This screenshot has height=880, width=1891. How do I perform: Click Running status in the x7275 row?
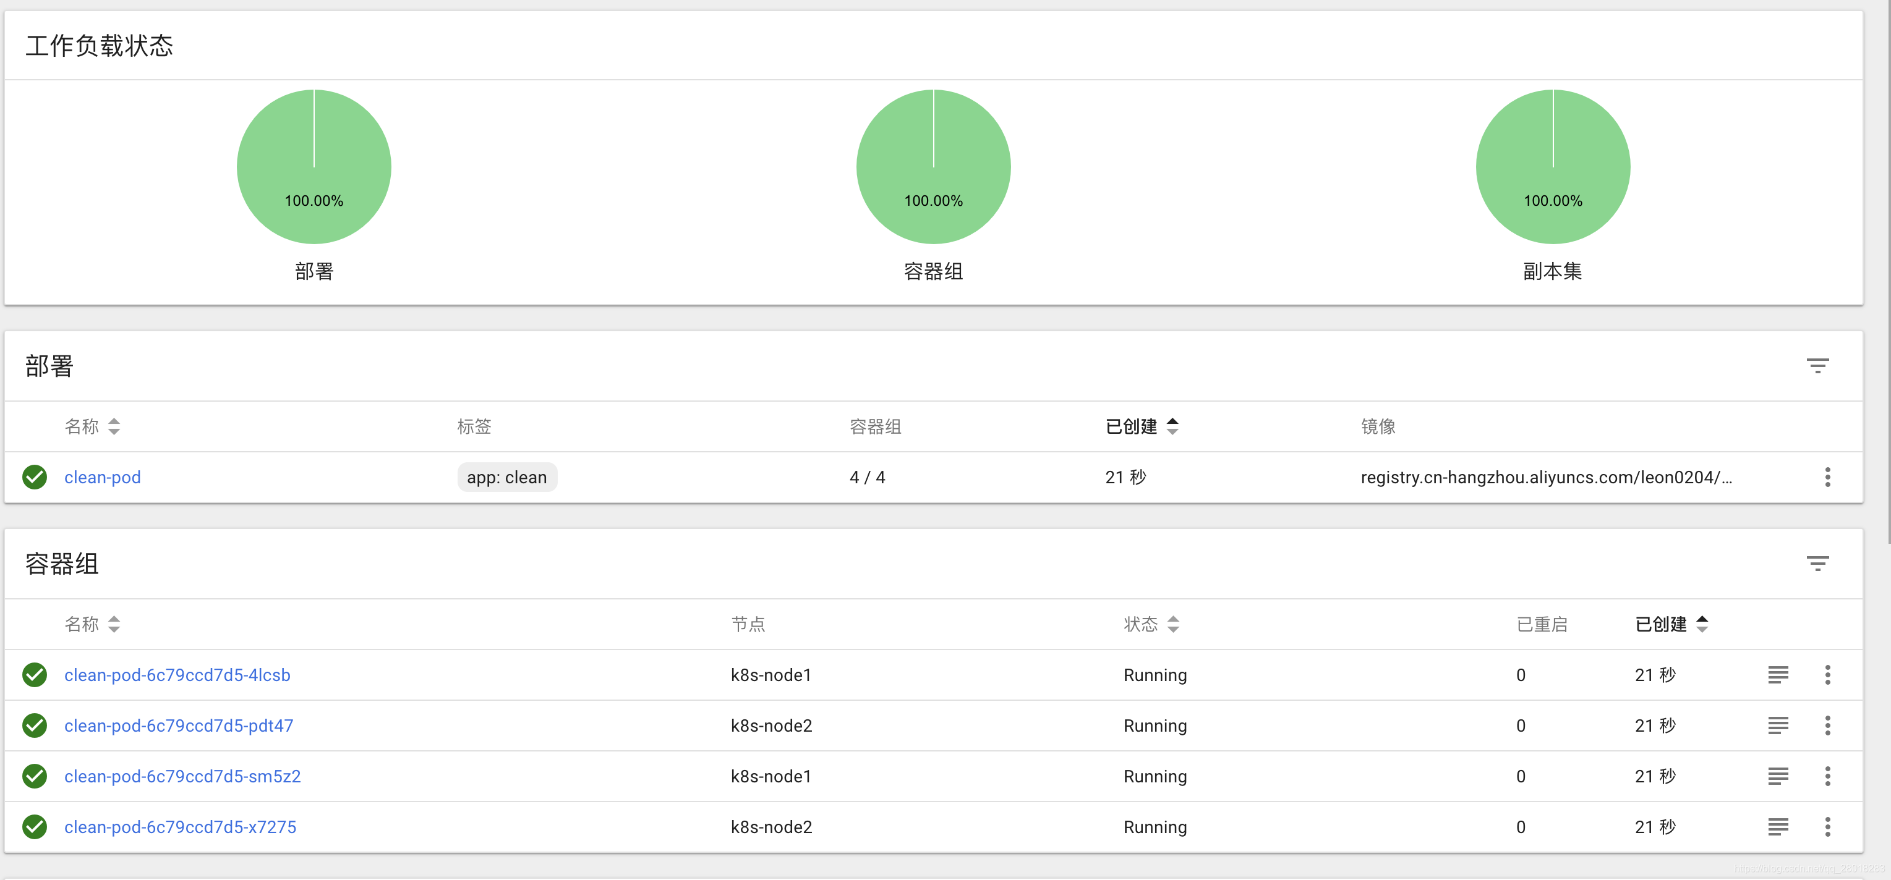tap(1156, 826)
